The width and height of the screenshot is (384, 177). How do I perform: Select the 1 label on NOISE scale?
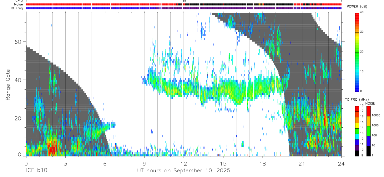[372, 155]
